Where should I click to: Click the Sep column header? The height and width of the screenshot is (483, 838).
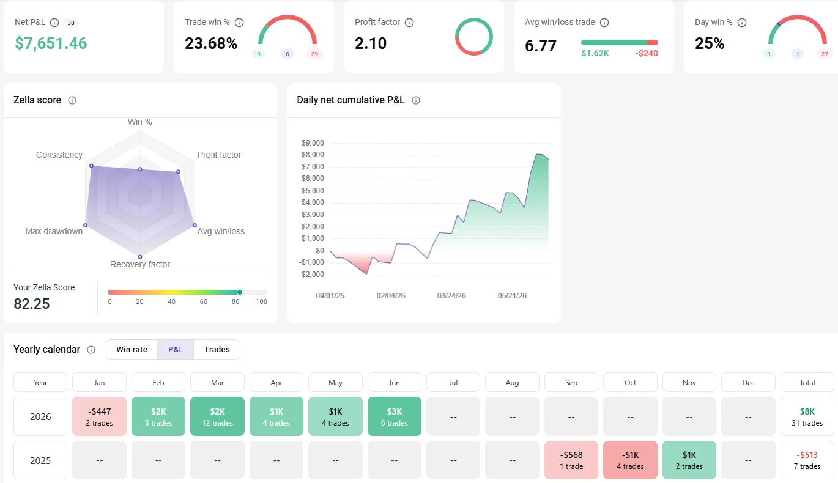(x=571, y=382)
